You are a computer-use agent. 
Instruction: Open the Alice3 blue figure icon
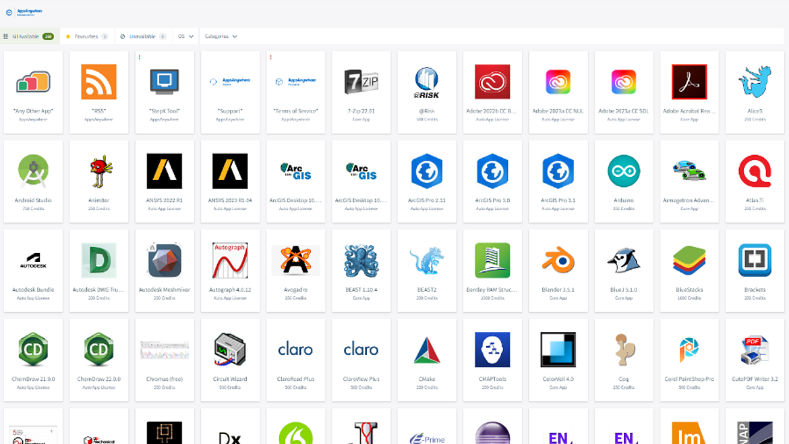(755, 82)
